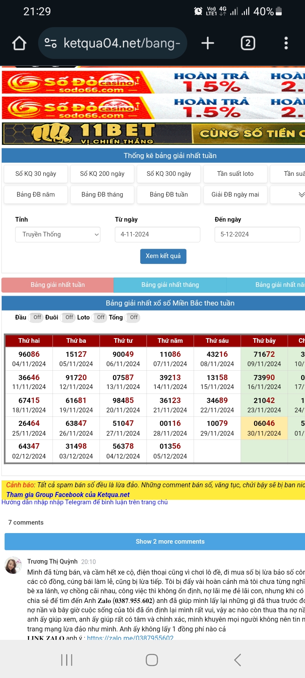This screenshot has height=678, width=305.
Task: Open new tab with plus icon
Action: point(208,43)
